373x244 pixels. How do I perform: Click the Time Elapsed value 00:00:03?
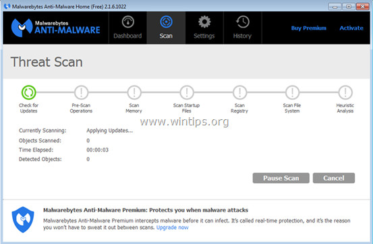(98, 150)
